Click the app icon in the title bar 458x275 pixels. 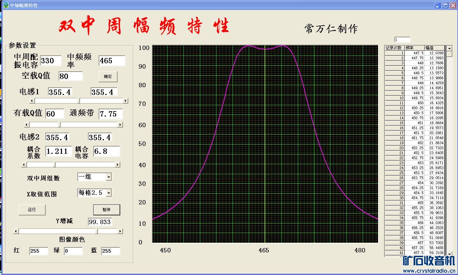pyautogui.click(x=6, y=5)
